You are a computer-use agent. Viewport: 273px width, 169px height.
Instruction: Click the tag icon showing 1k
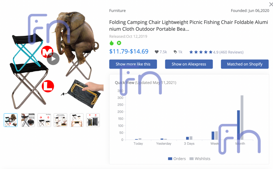175,52
